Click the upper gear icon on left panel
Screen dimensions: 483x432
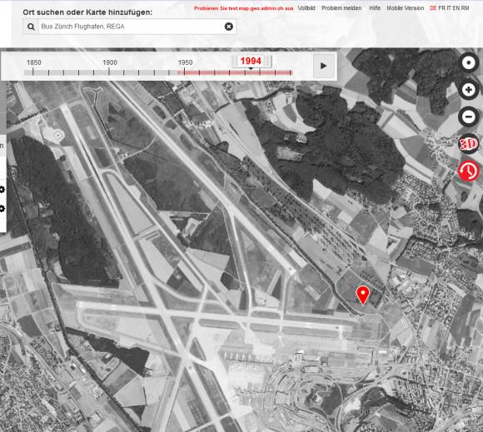click(x=2, y=190)
